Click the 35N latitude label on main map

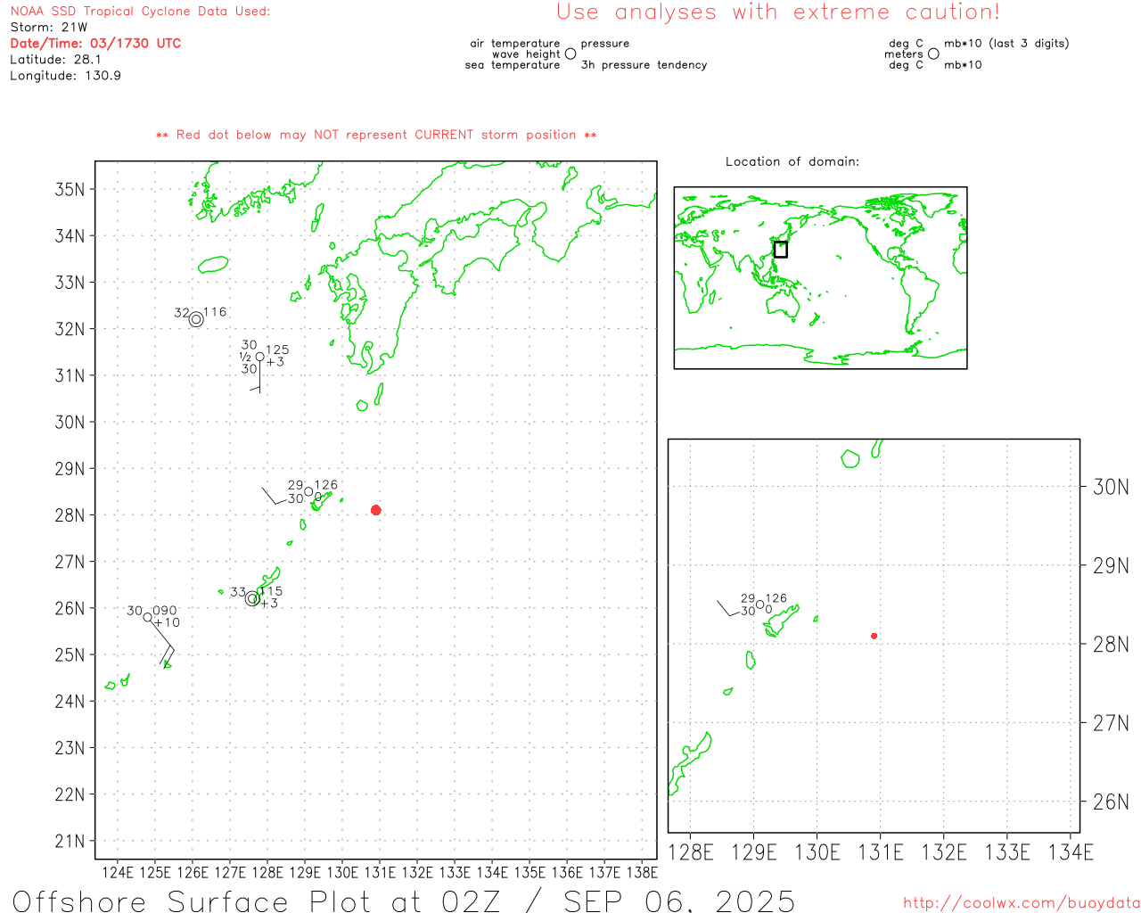(70, 189)
